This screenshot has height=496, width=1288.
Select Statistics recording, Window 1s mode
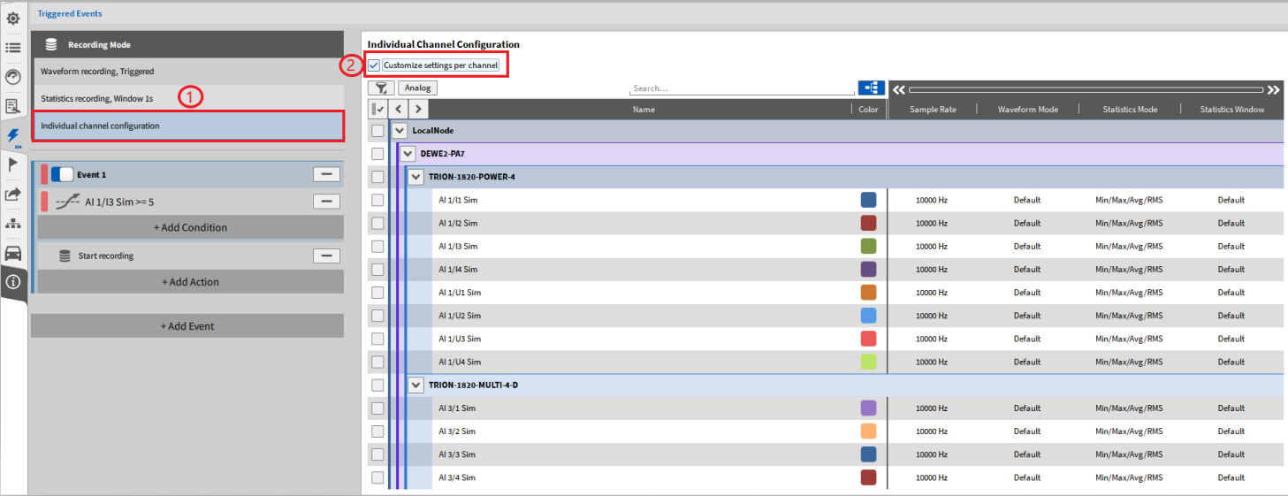pos(97,98)
